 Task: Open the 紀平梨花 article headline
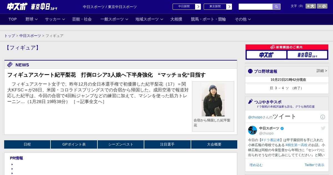106,75
